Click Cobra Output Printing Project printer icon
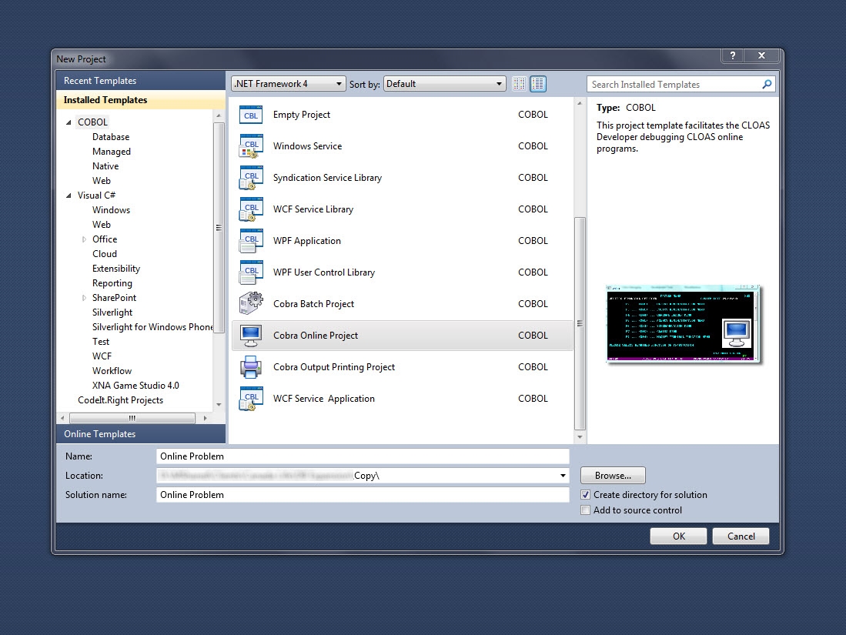This screenshot has width=846, height=635. click(x=251, y=367)
